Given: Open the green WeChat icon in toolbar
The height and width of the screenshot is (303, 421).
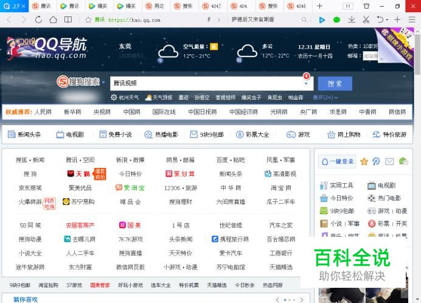Looking at the screenshot, I should click(x=336, y=19).
